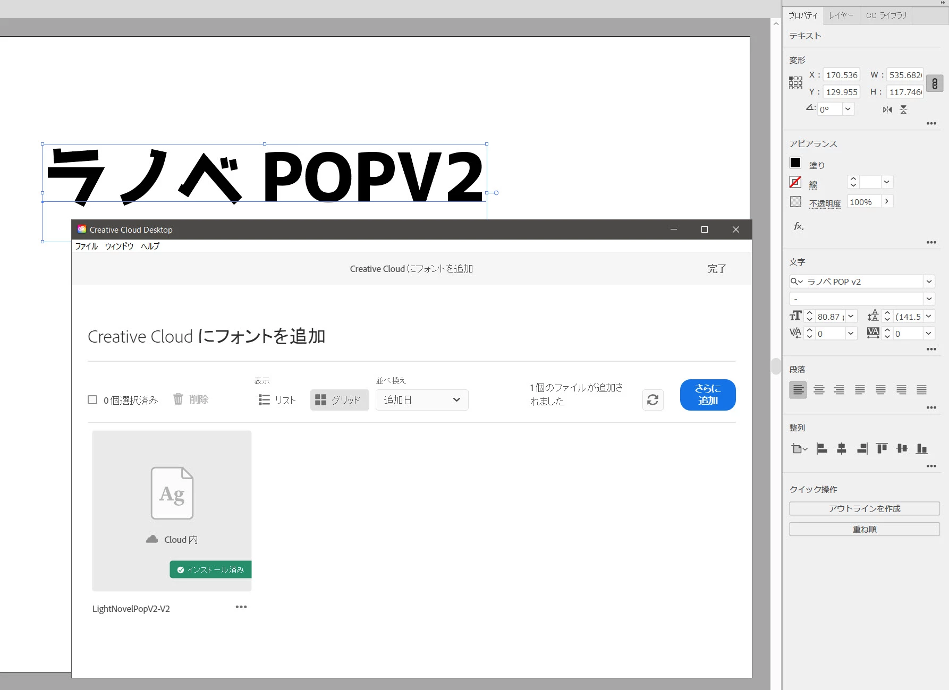
Task: Click the 削除 trash button
Action: 191,399
